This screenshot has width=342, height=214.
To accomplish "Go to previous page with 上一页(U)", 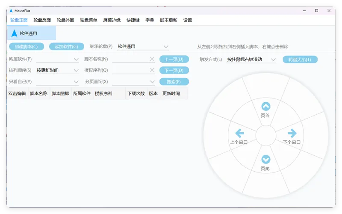I will pos(174,59).
